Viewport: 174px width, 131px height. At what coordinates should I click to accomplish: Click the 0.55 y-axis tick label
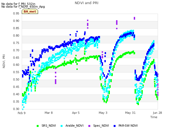16,72
